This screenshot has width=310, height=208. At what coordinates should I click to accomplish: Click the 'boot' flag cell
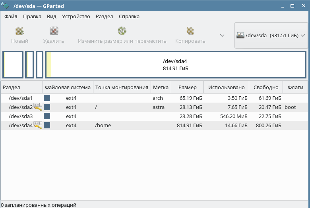tap(290, 107)
